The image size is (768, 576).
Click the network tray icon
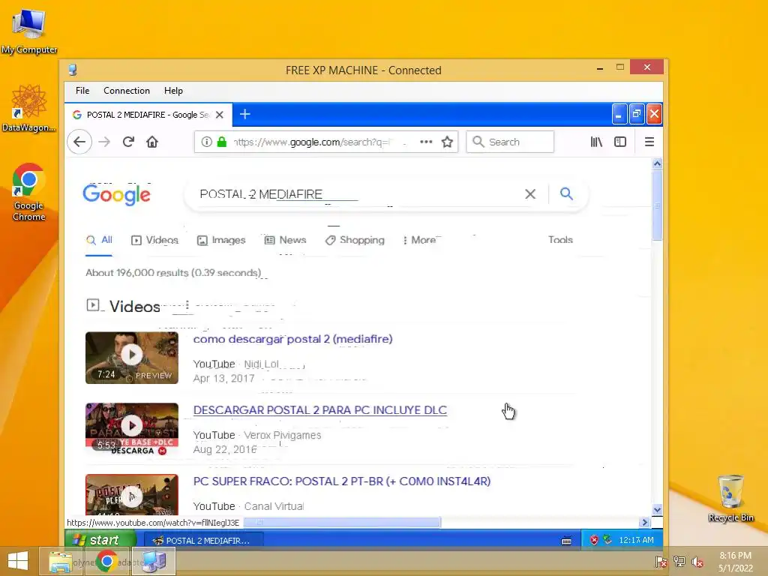(x=679, y=562)
